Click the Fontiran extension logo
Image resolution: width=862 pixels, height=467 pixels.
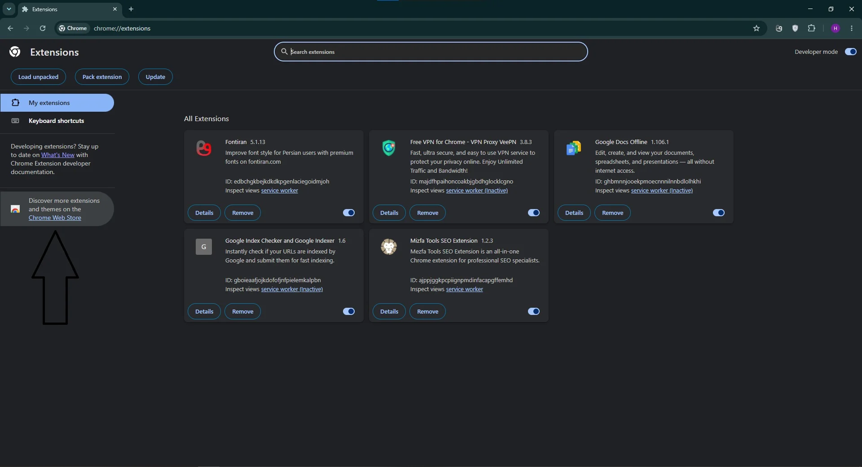[204, 148]
